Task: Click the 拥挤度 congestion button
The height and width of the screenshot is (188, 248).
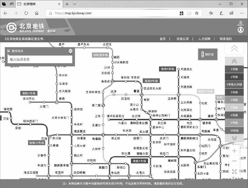Action: point(208,54)
